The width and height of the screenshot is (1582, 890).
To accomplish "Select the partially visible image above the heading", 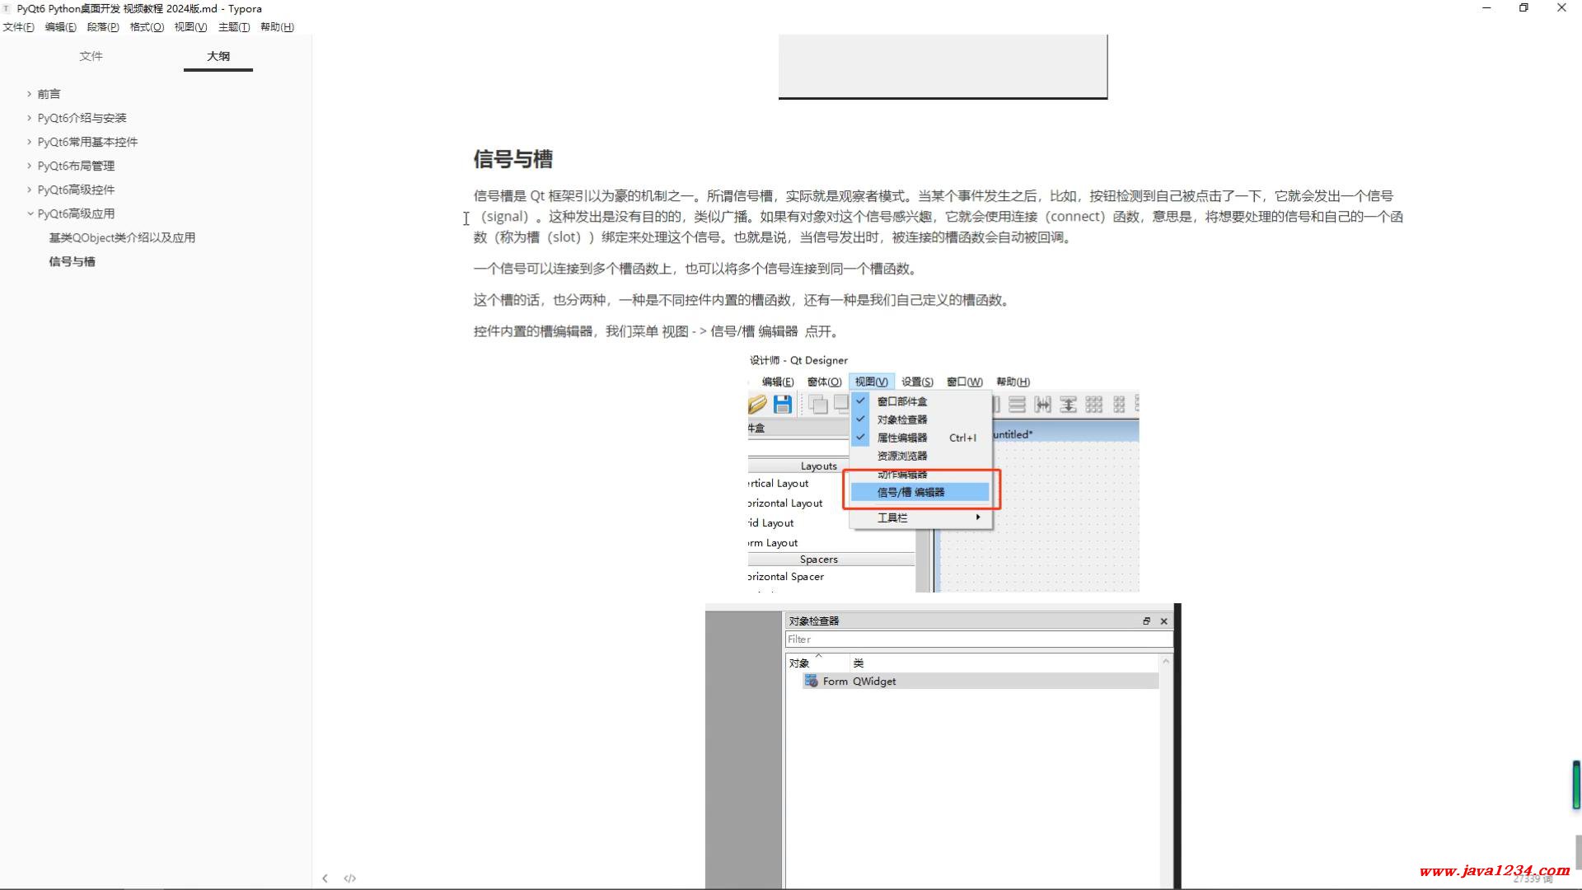I will (x=943, y=67).
